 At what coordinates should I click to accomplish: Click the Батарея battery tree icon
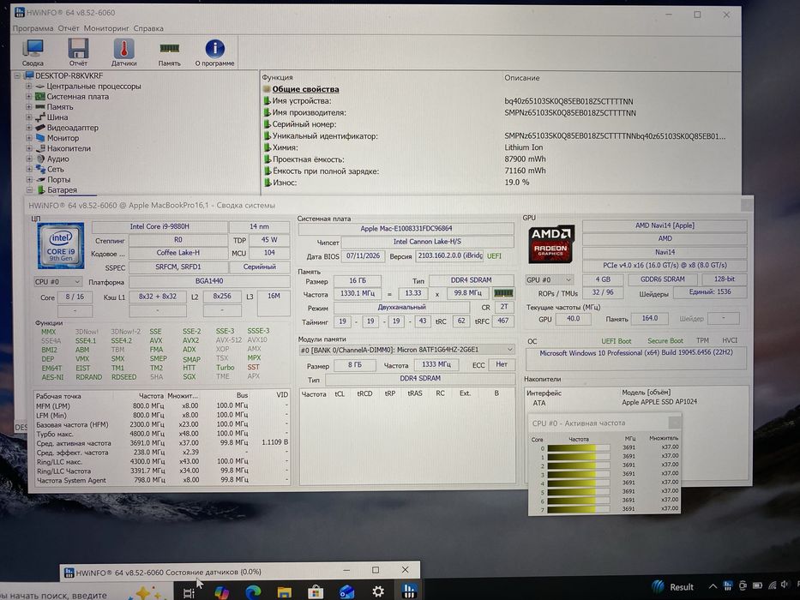coord(41,189)
